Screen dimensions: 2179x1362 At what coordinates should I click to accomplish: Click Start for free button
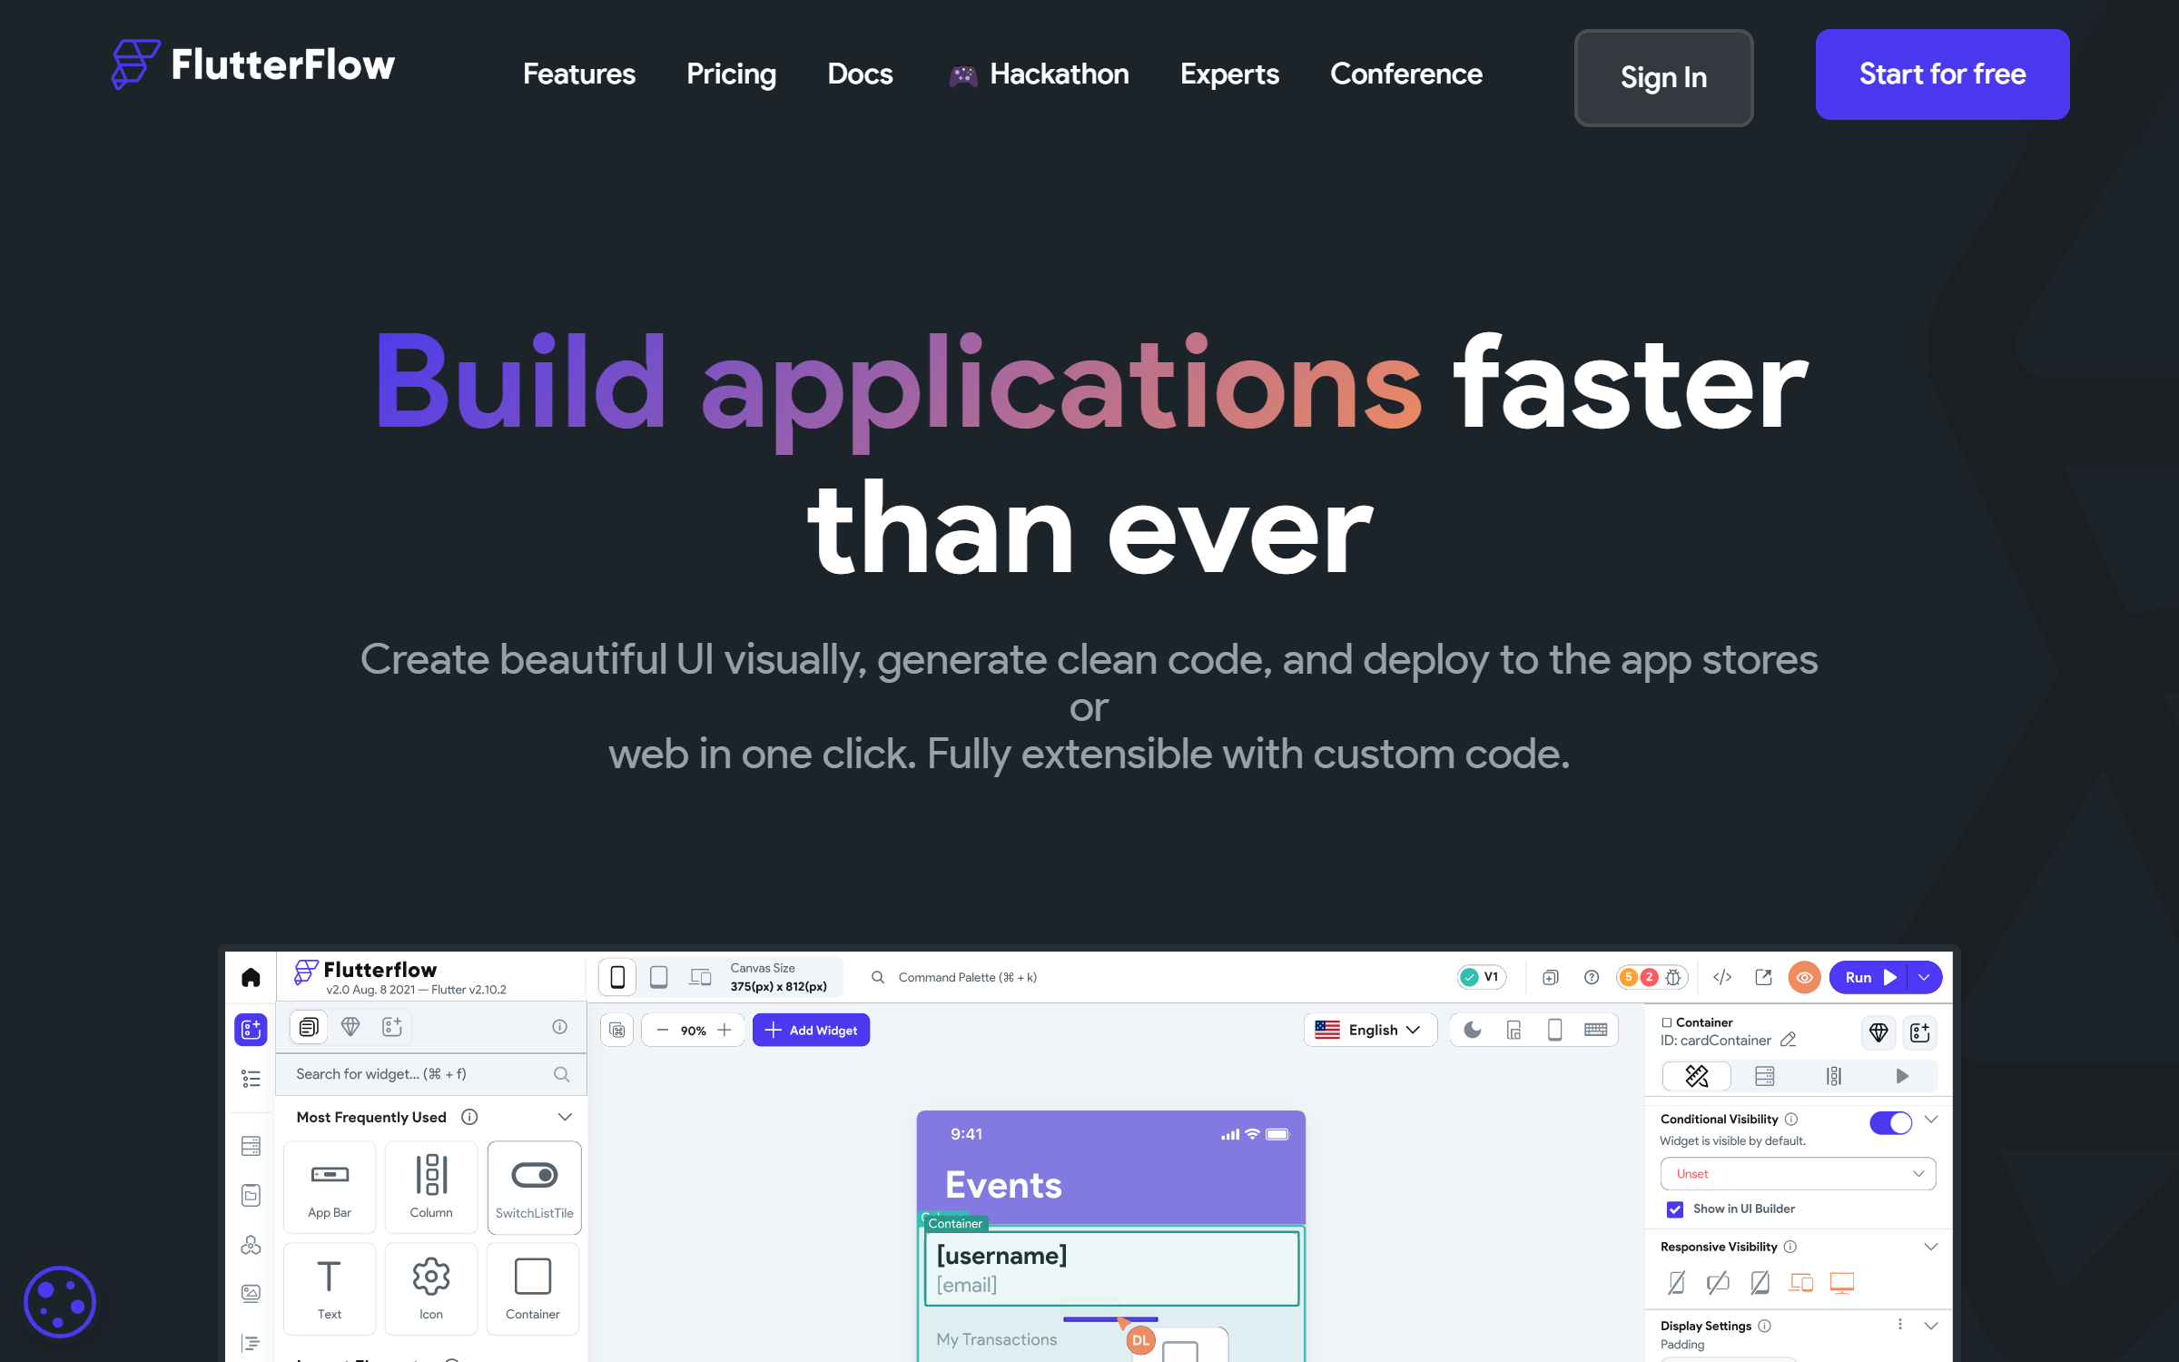click(x=1942, y=72)
